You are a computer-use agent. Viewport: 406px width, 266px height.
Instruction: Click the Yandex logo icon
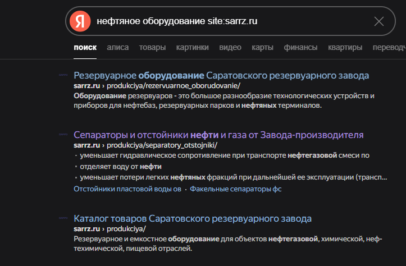[x=80, y=21]
